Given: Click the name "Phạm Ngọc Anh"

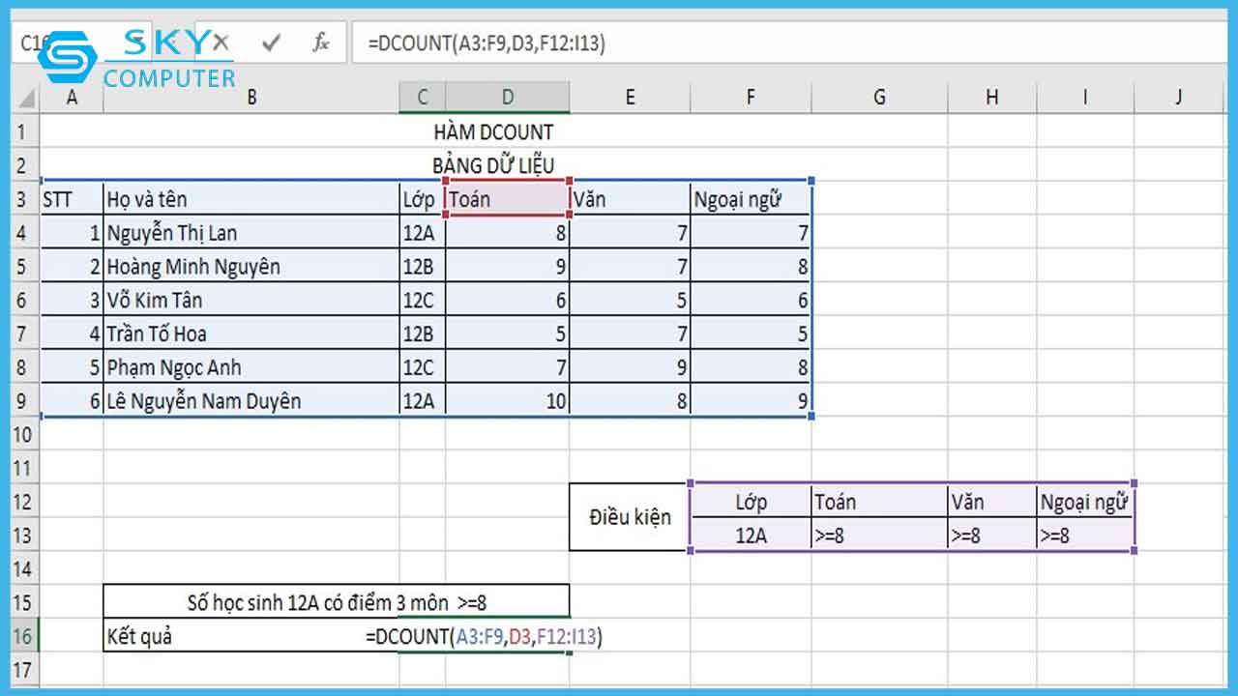Looking at the screenshot, I should [174, 367].
